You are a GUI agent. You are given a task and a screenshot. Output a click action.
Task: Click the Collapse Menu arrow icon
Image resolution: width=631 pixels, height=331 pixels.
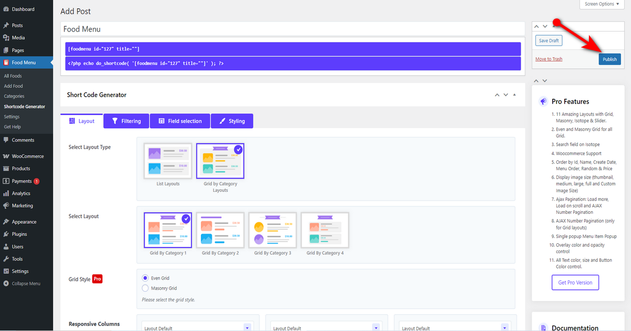pyautogui.click(x=6, y=284)
